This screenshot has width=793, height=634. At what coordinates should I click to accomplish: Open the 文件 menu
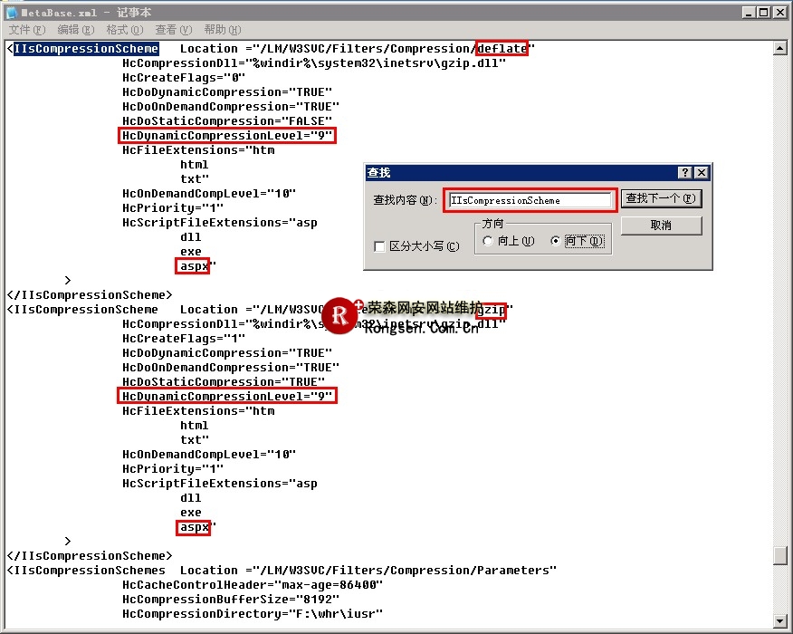tap(25, 30)
